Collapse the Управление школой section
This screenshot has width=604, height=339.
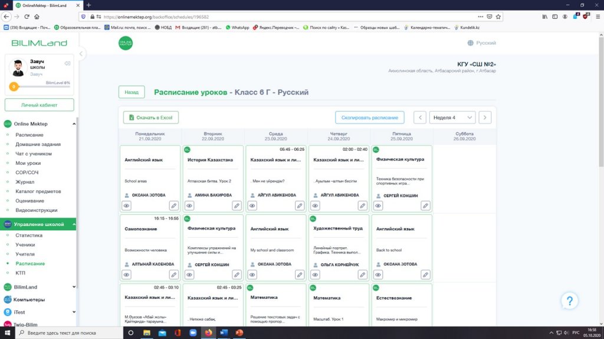coord(74,225)
